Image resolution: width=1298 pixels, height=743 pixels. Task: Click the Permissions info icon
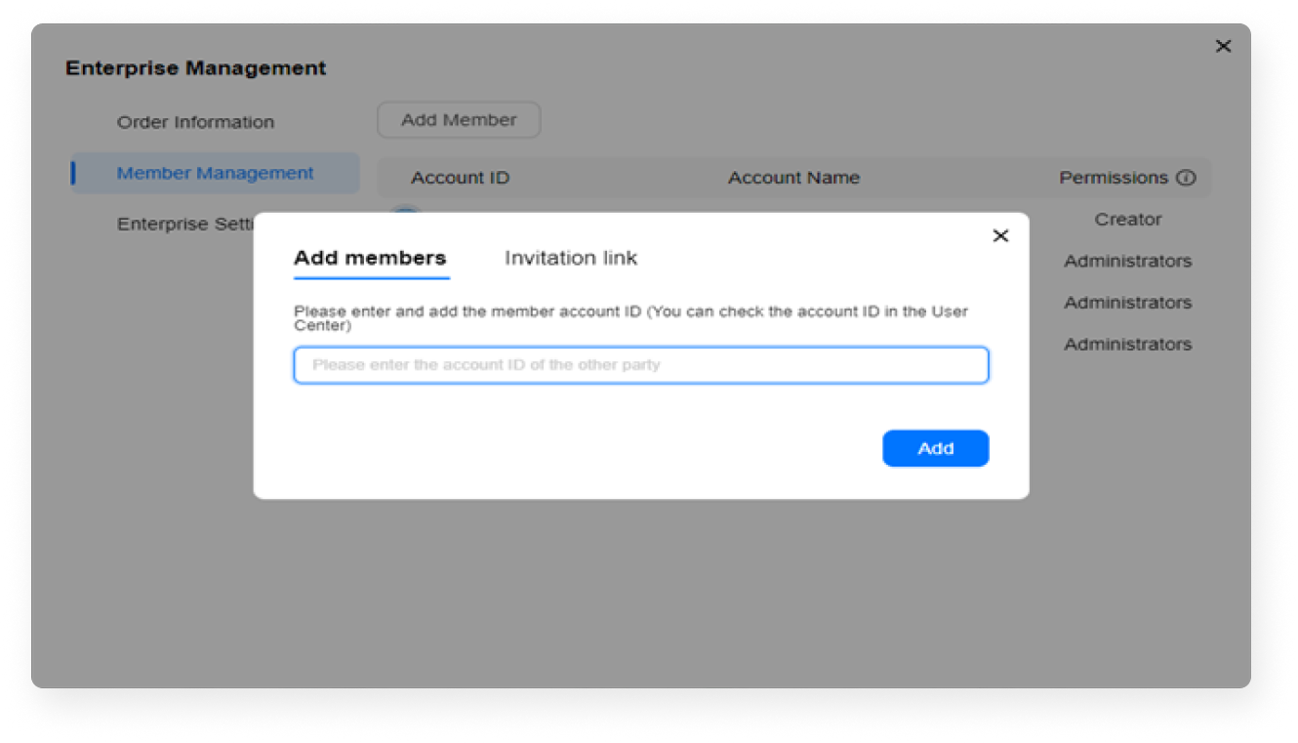1186,178
